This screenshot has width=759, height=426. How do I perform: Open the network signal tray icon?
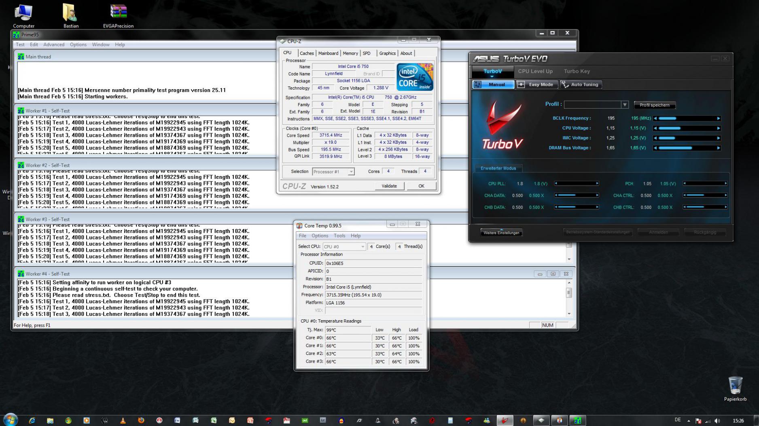pos(708,421)
